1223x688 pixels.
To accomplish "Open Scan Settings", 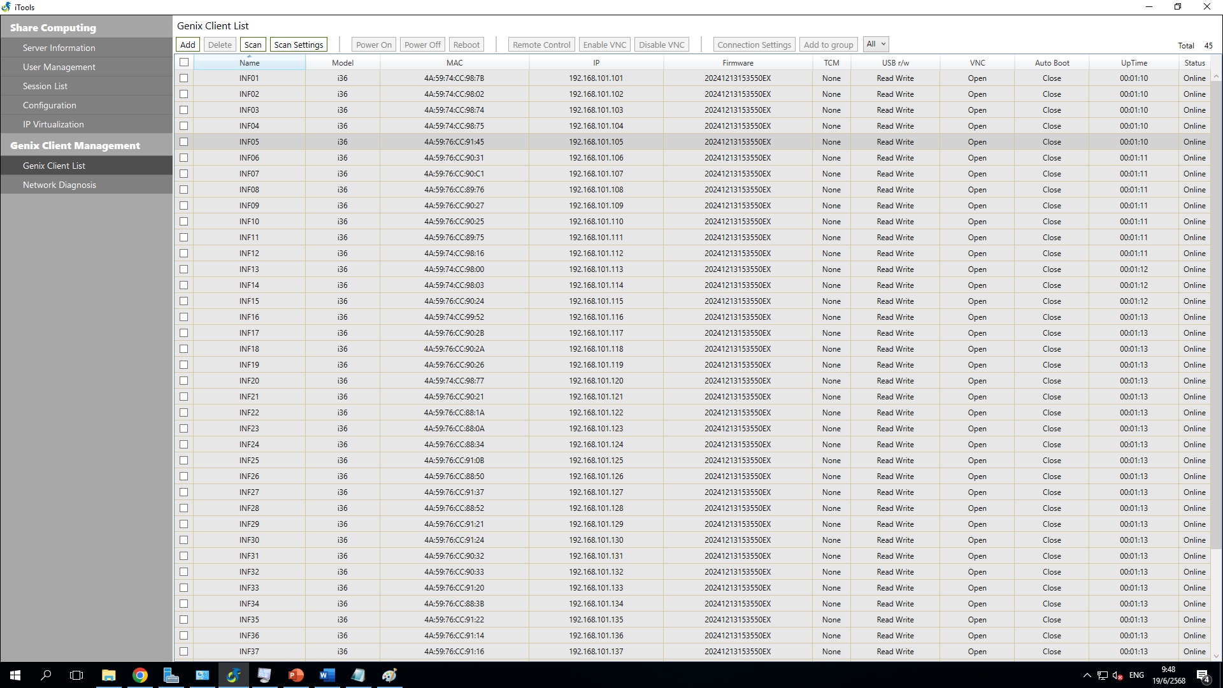I will coord(298,45).
